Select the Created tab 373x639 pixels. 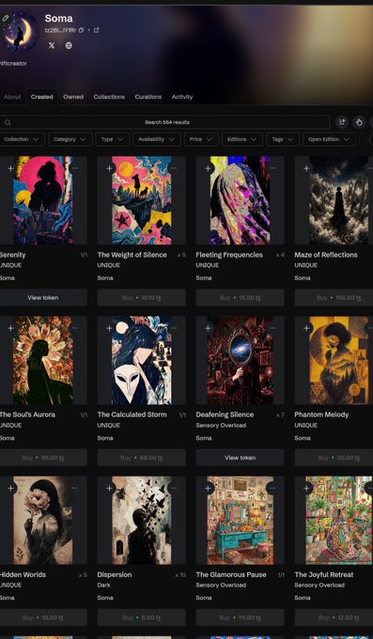tap(42, 97)
